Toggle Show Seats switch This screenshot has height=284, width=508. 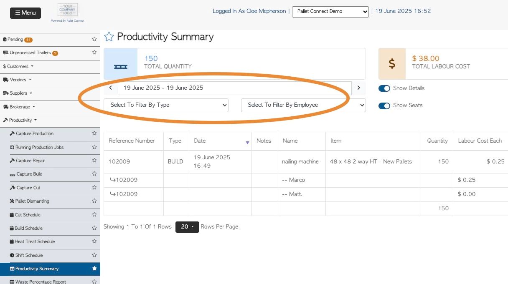pyautogui.click(x=384, y=106)
